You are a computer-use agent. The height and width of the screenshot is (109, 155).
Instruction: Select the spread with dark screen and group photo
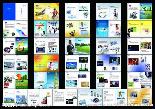[140, 46]
